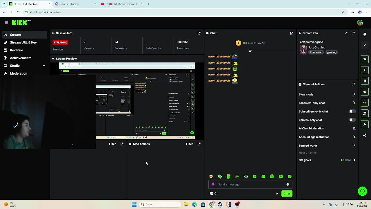This screenshot has height=209, width=371.
Task: Open AI Chat Moderation external link
Action: [354, 128]
